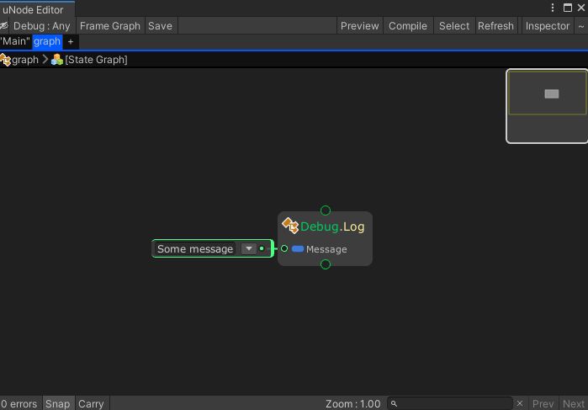Toggle the eye visibility icon in toolbar
The height and width of the screenshot is (410, 588).
(x=3, y=26)
